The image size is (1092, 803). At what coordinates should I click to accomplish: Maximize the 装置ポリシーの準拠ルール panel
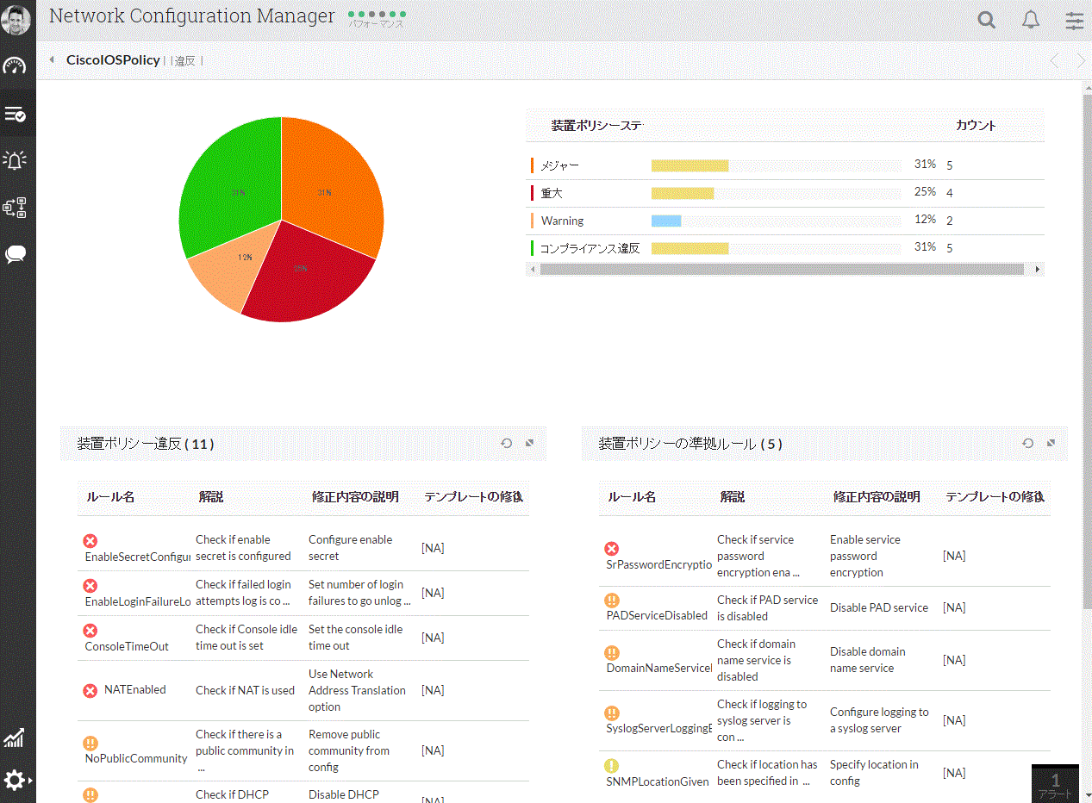(1051, 443)
